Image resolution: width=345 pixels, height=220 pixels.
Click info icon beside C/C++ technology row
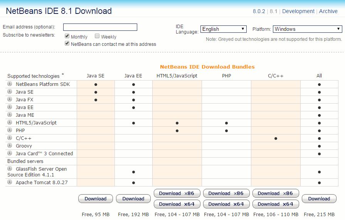tap(10, 138)
